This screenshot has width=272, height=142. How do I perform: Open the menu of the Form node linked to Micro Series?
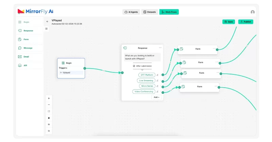[218, 72]
